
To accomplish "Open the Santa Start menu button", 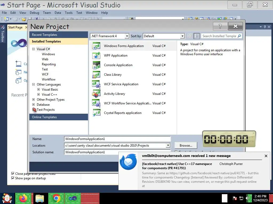I will (x=7, y=198).
